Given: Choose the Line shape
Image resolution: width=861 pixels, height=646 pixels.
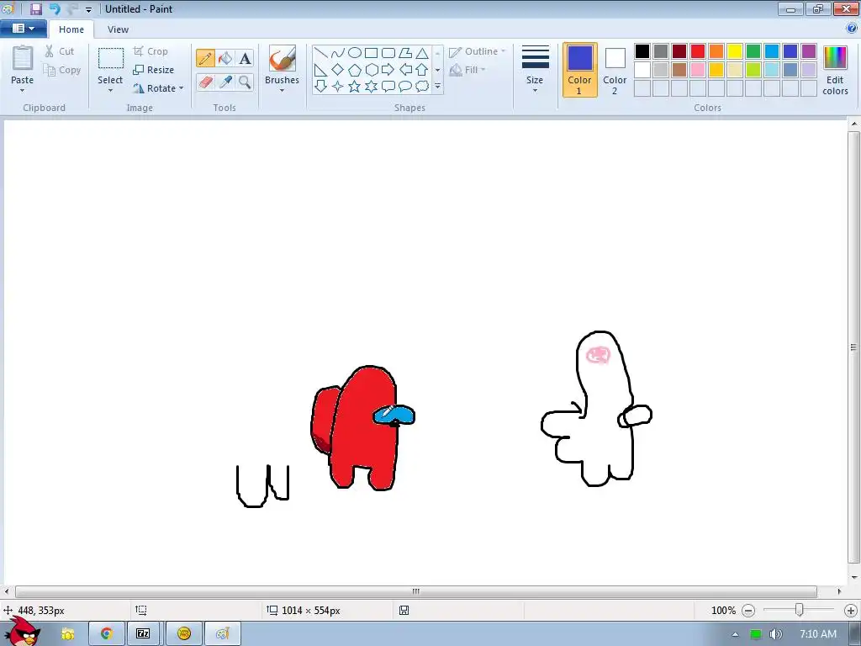Looking at the screenshot, I should click(x=321, y=53).
